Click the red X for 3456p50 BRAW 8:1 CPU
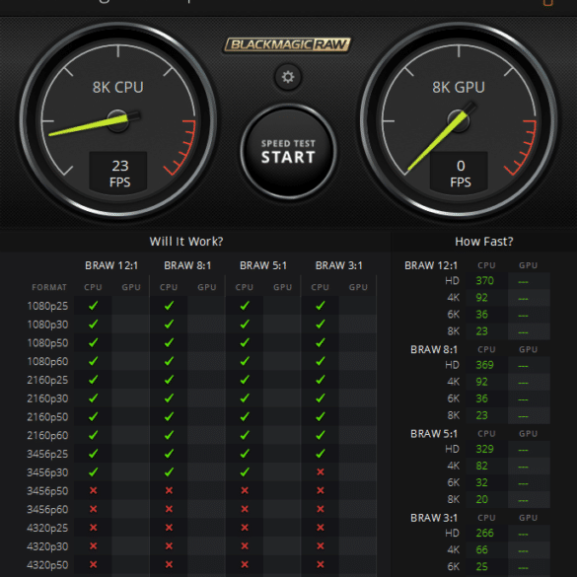 pos(170,490)
